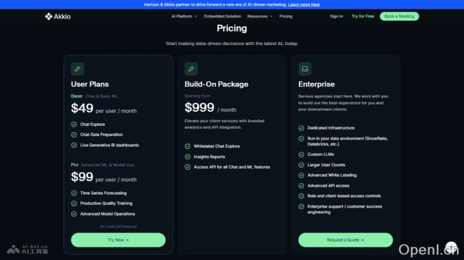Click the Build-On Package sparkle icon
This screenshot has height=260, width=464.
(x=191, y=69)
